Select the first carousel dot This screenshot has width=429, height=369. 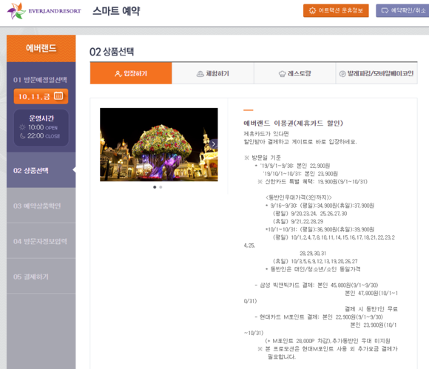(155, 187)
